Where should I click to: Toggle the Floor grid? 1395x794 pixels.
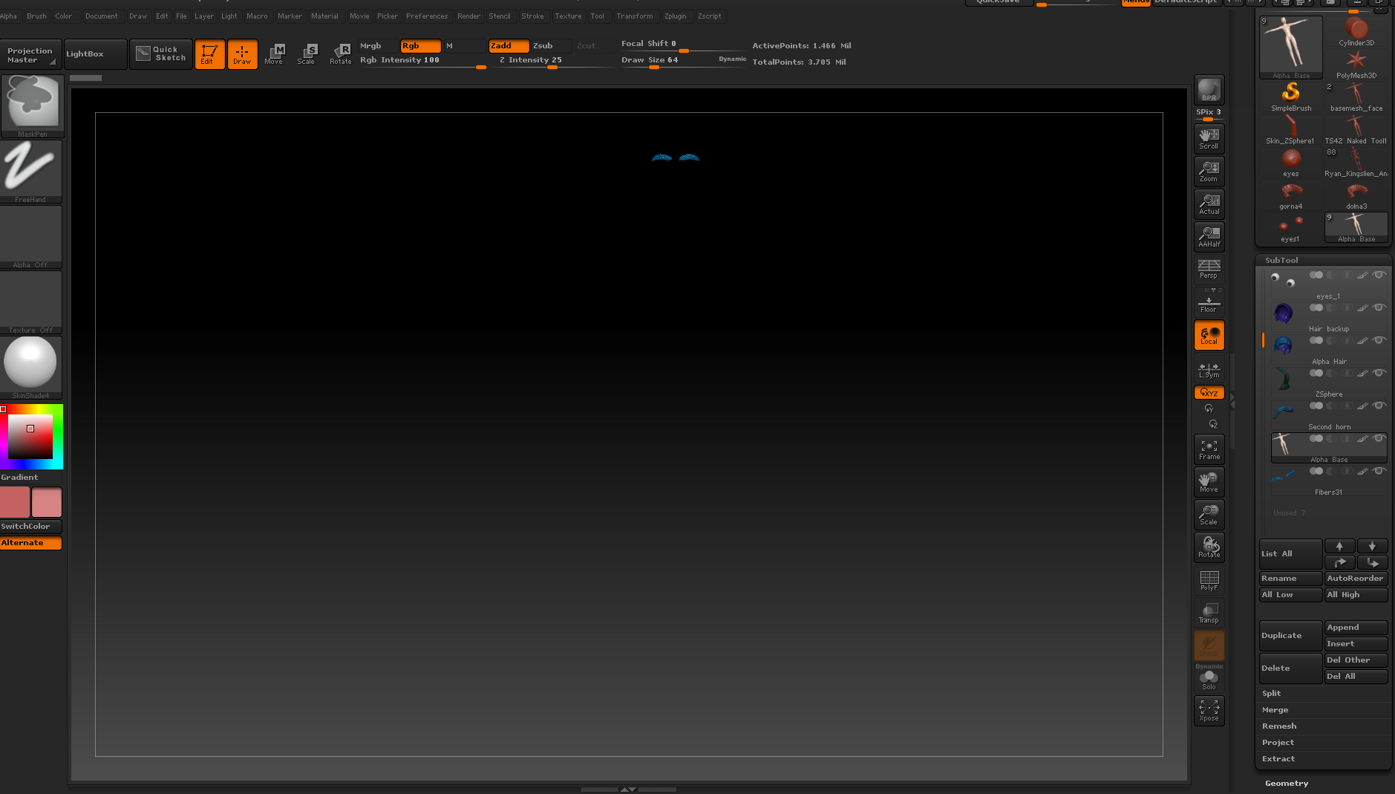click(1209, 302)
